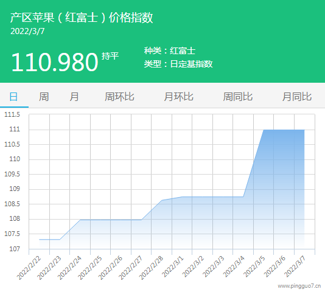The image size is (325, 292).
Task: Switch to 月同比 monthly year-over-year tab
Action: point(297,97)
